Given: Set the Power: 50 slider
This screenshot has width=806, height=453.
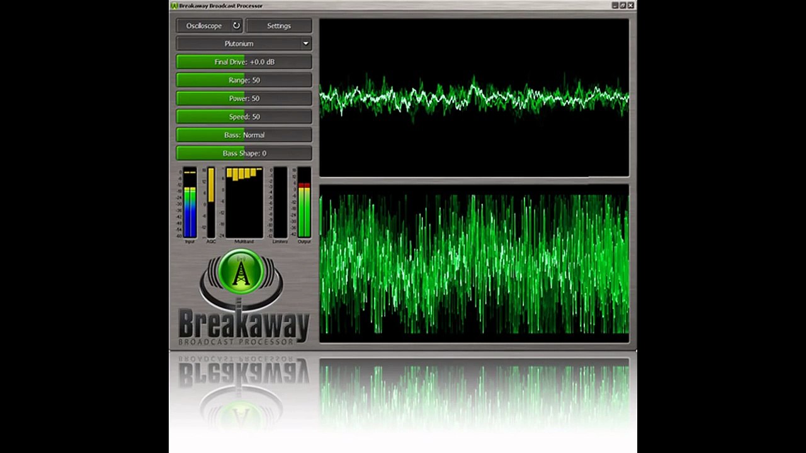Looking at the screenshot, I should click(244, 98).
